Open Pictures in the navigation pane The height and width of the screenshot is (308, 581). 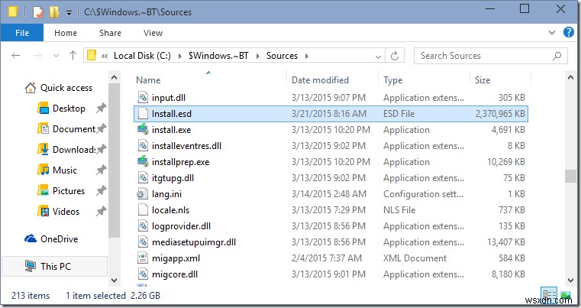pyautogui.click(x=69, y=191)
